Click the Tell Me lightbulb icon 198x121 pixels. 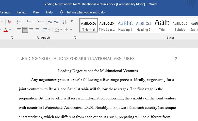click(x=61, y=12)
